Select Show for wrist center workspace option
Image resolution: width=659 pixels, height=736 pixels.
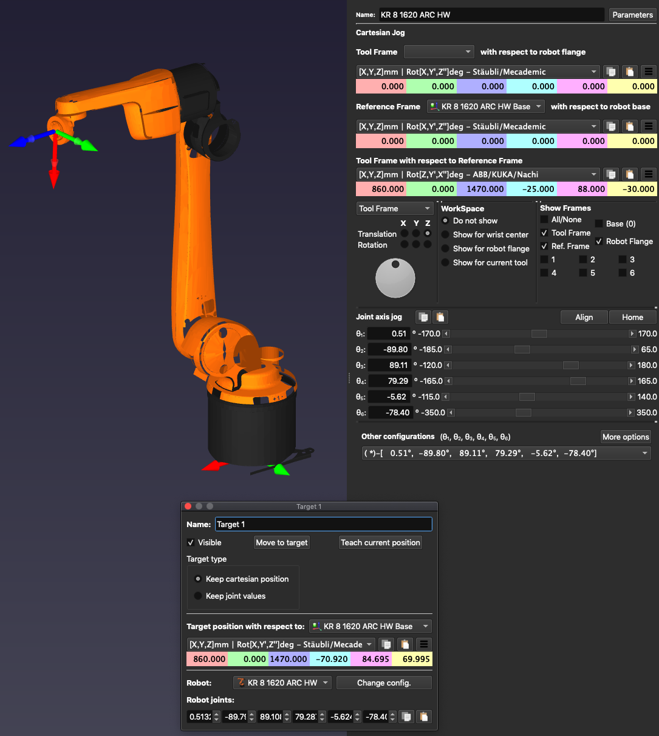tap(446, 234)
